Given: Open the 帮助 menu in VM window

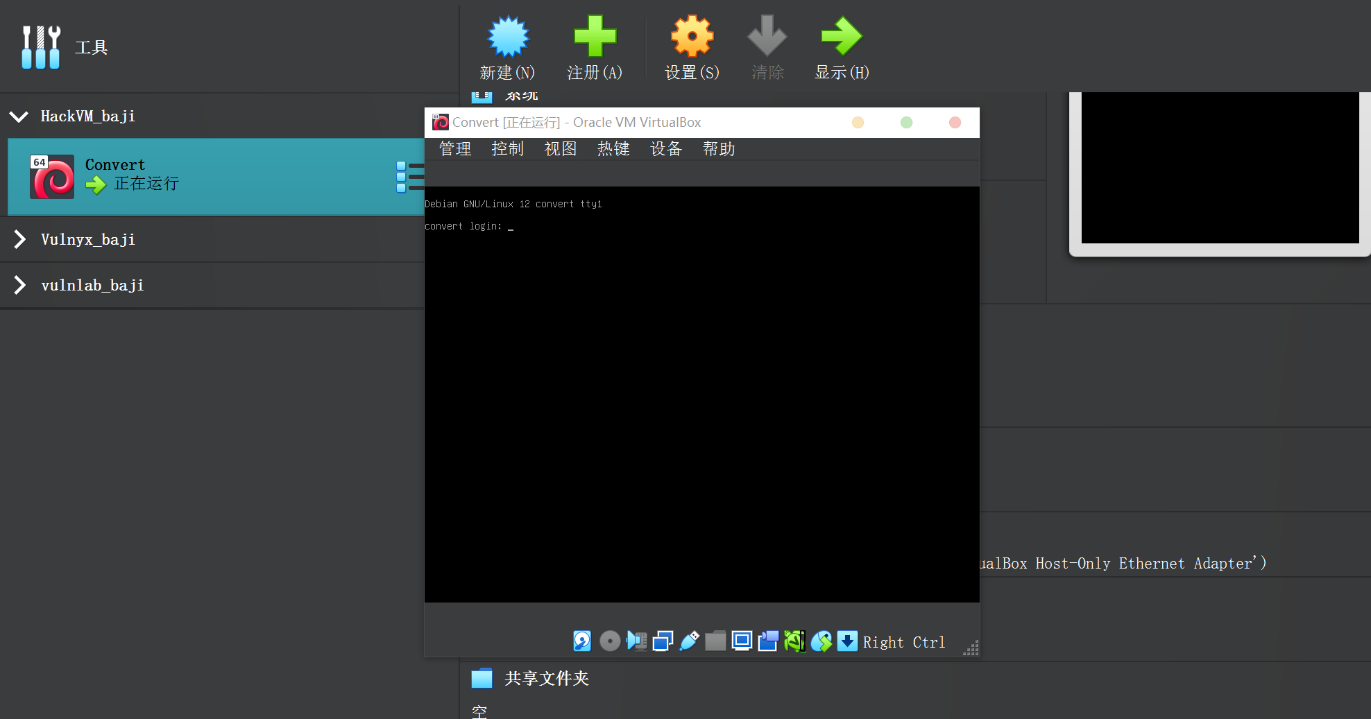Looking at the screenshot, I should 719,149.
